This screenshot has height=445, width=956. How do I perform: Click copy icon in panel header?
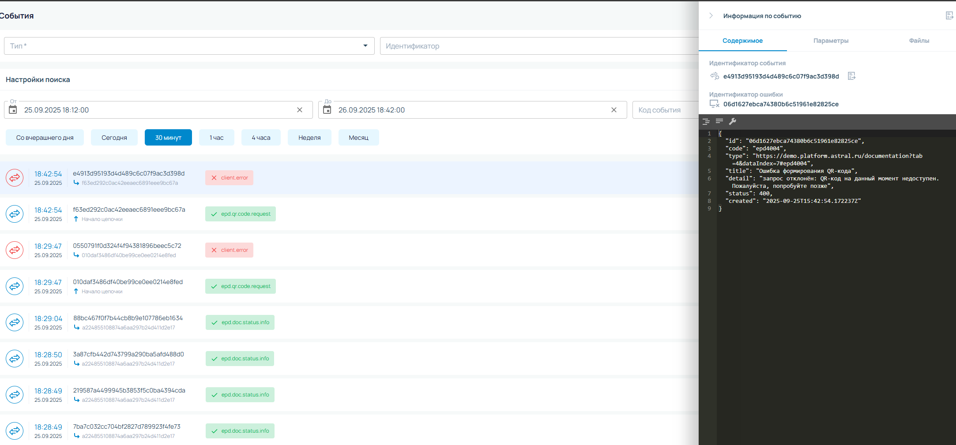click(949, 15)
